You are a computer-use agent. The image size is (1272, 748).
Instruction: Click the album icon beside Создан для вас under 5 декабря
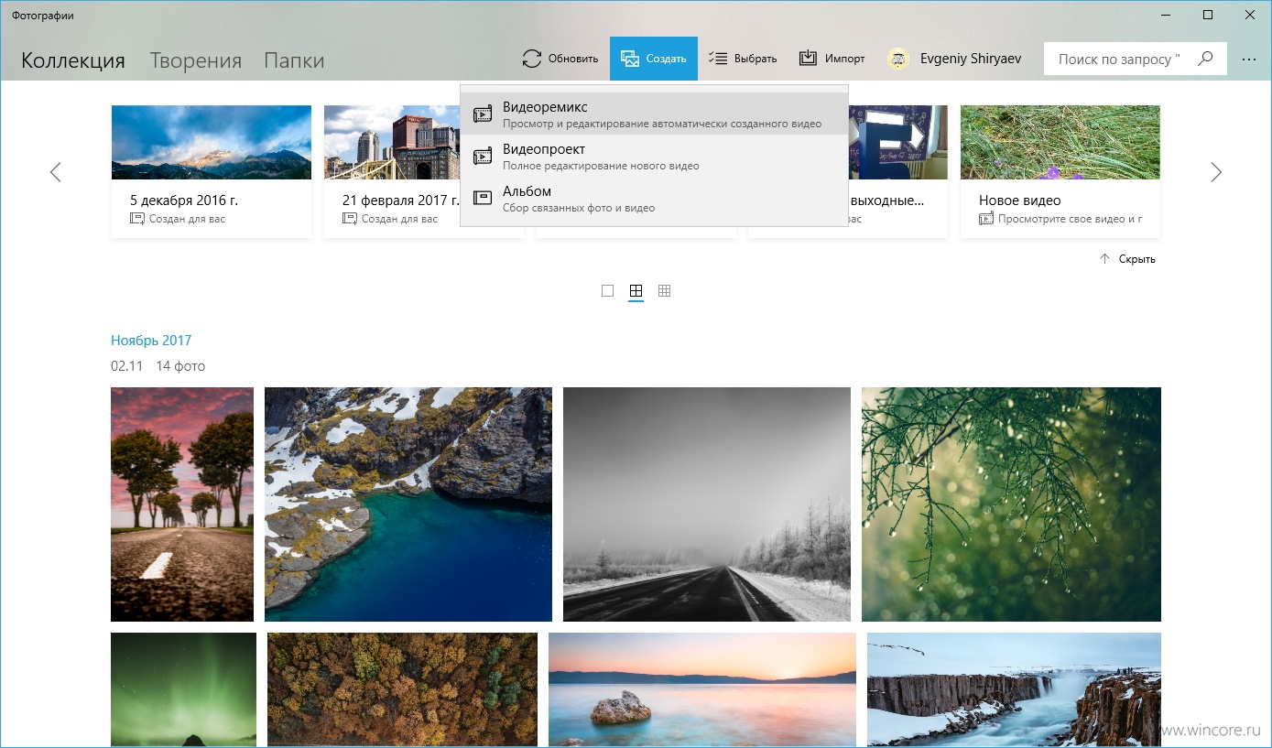[x=137, y=219]
